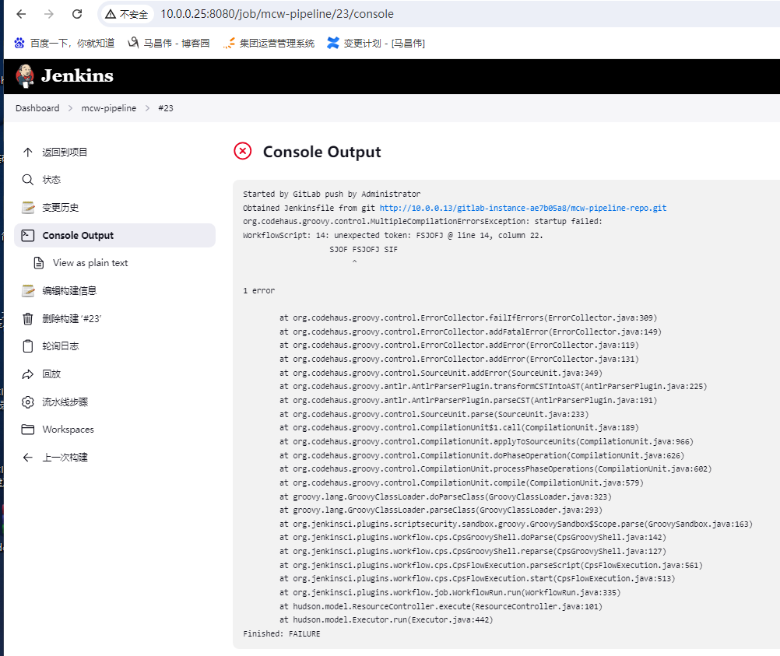Open the GitLab repository URL link
Screen dimensions: 780x656
(522, 209)
